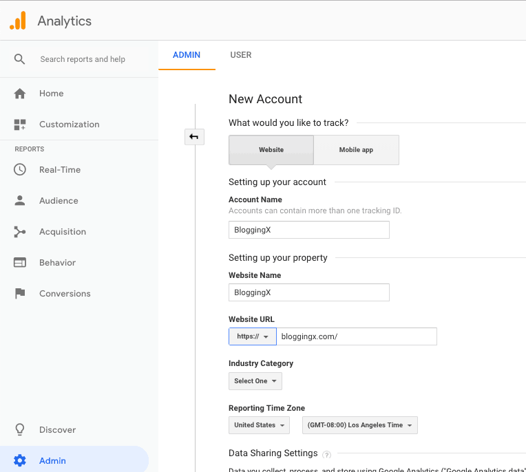Open Behavior reports window icon
Image resolution: width=526 pixels, height=472 pixels.
20,263
